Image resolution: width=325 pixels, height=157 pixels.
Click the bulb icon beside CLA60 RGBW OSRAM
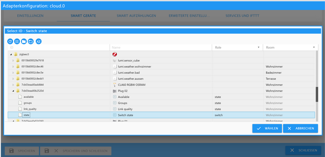tap(115, 84)
